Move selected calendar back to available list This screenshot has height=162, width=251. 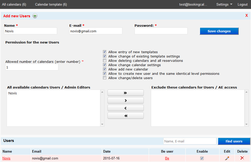point(125,108)
